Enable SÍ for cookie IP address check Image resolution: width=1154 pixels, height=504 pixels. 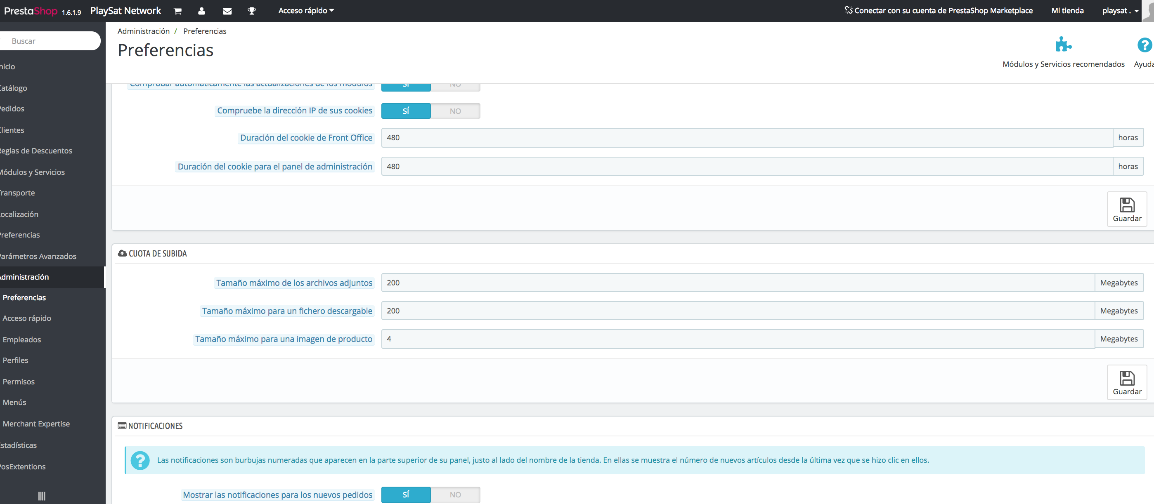(x=406, y=111)
